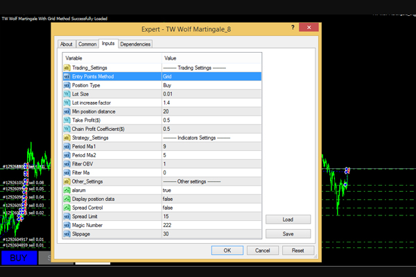Click Save to export settings
416x277 pixels.
(x=288, y=234)
